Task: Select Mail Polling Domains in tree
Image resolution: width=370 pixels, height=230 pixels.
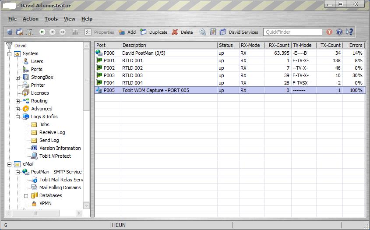Action: pos(60,188)
